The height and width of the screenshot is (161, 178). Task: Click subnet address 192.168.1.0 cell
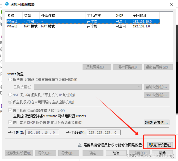pos(141,26)
